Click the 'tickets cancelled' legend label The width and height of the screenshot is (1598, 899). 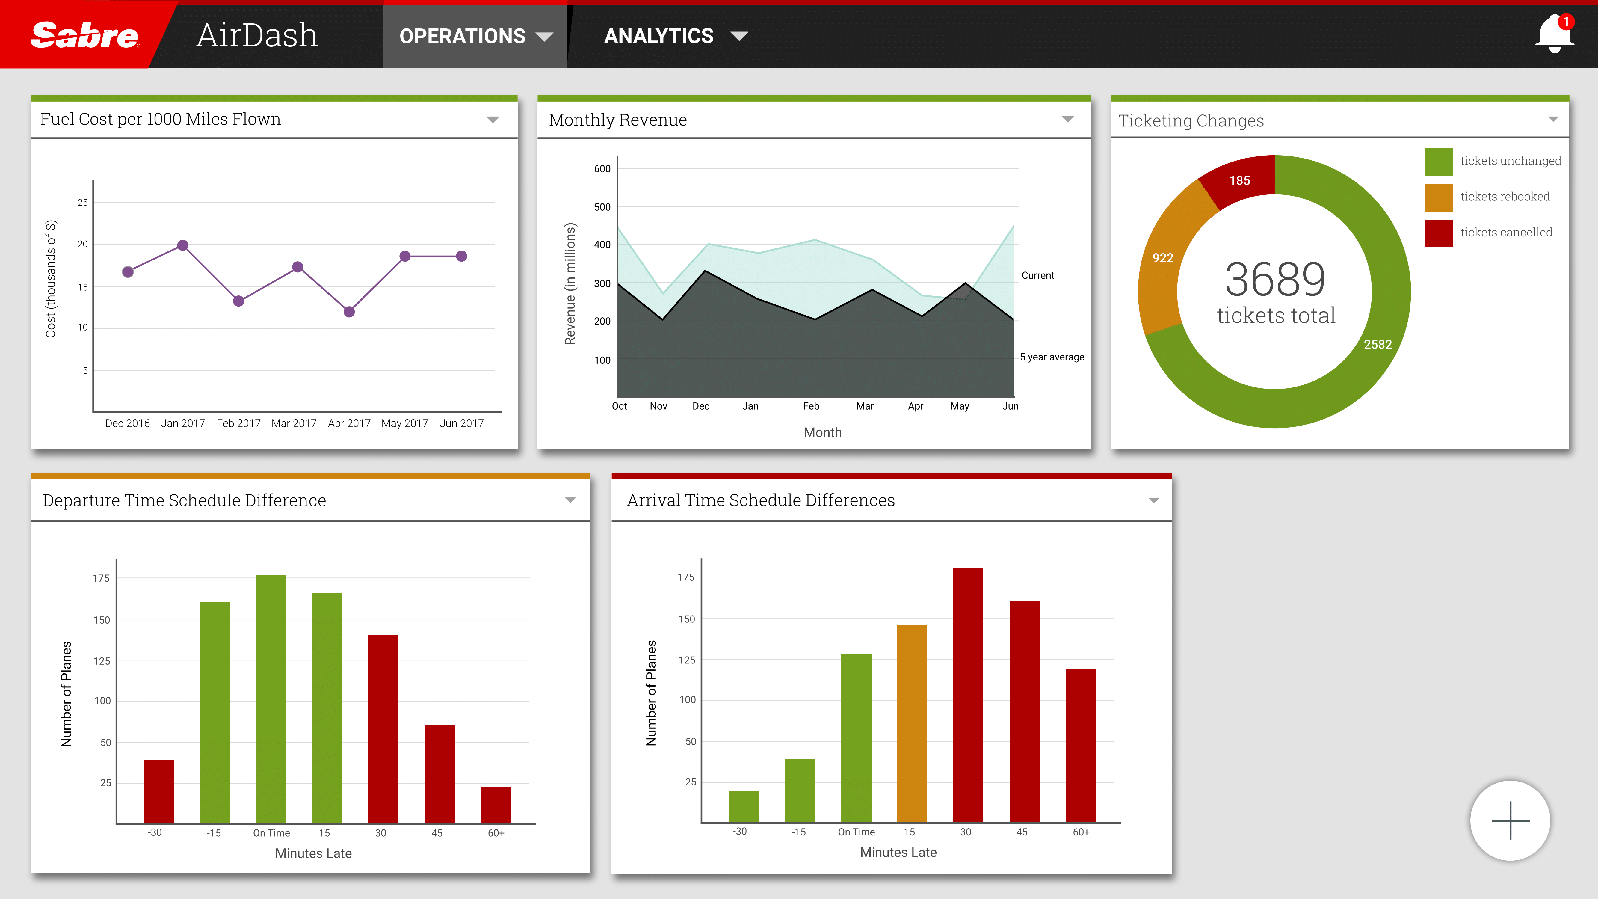[1506, 232]
